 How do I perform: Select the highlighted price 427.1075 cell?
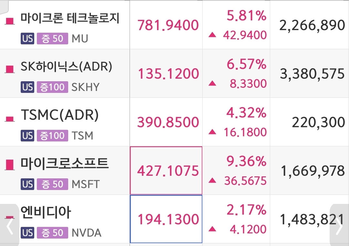166,170
